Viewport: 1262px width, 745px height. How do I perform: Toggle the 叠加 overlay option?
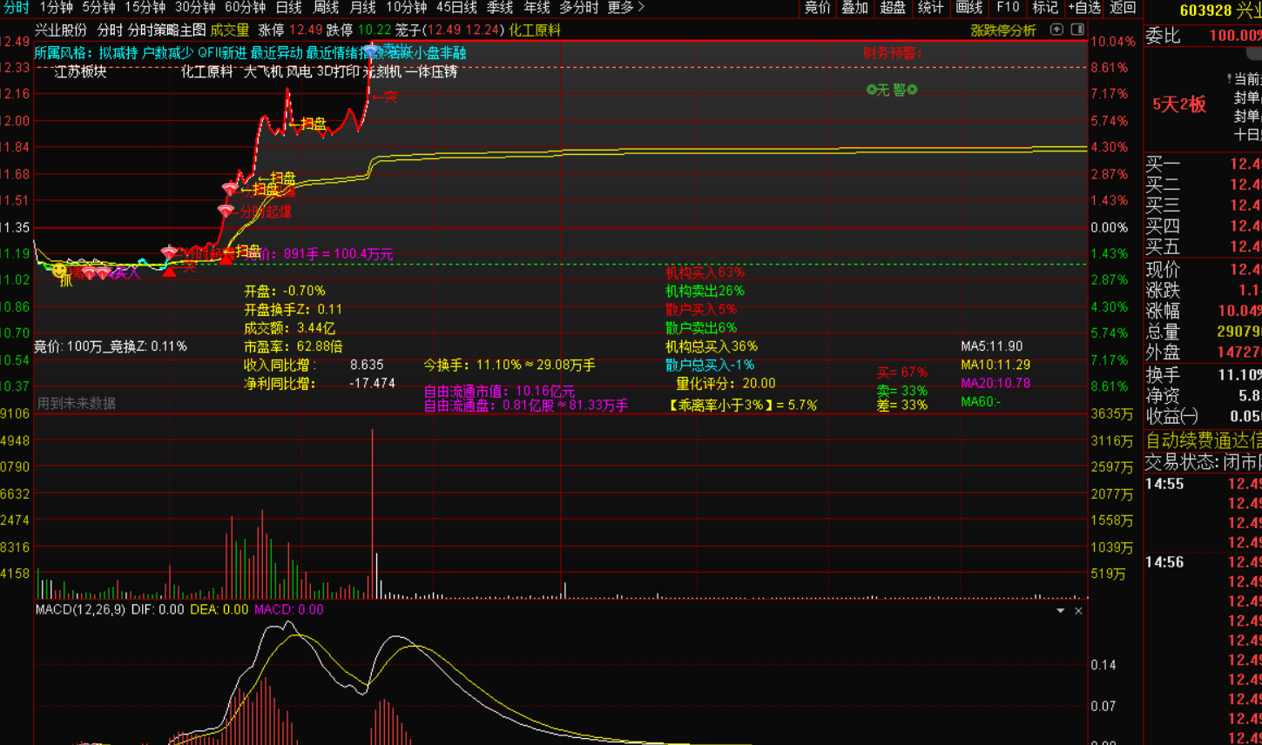(854, 8)
